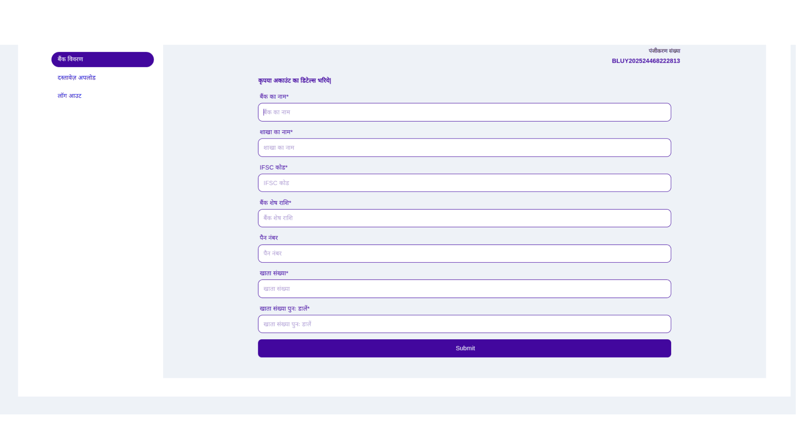797x448 pixels.
Task: Click the खाता संख्या पुनः डालें* label text
Action: [x=284, y=309]
